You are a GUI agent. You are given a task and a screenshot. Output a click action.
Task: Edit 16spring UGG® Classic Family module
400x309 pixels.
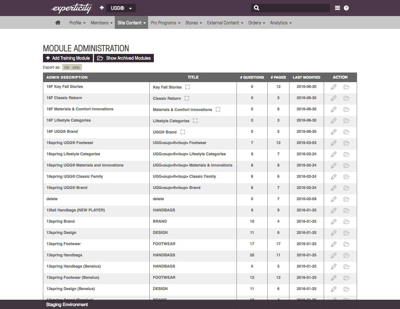(334, 177)
